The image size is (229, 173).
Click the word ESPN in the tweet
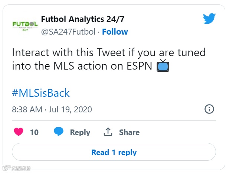pos(140,66)
